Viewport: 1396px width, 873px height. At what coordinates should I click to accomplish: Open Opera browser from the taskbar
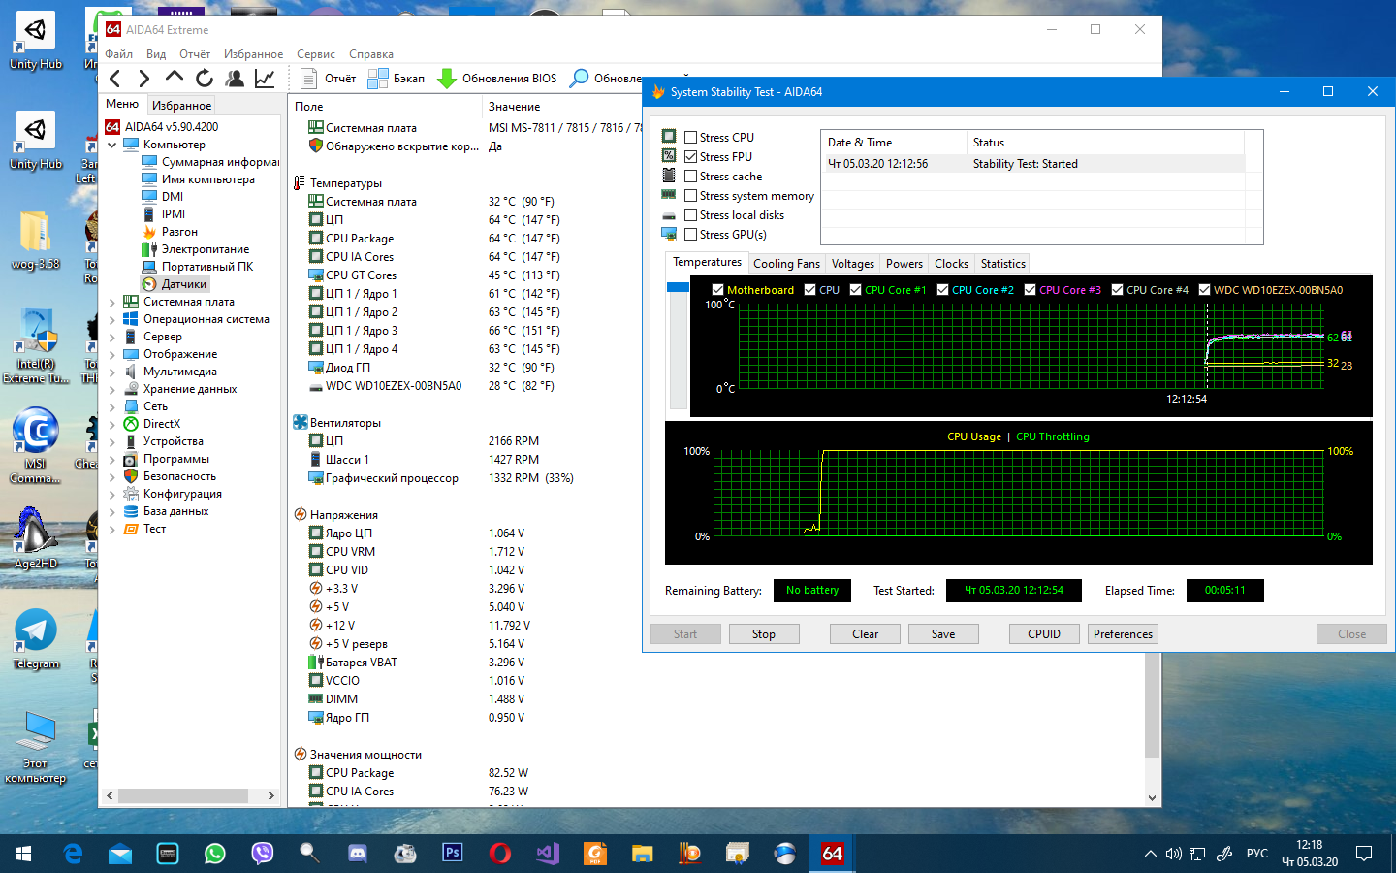[x=500, y=854]
